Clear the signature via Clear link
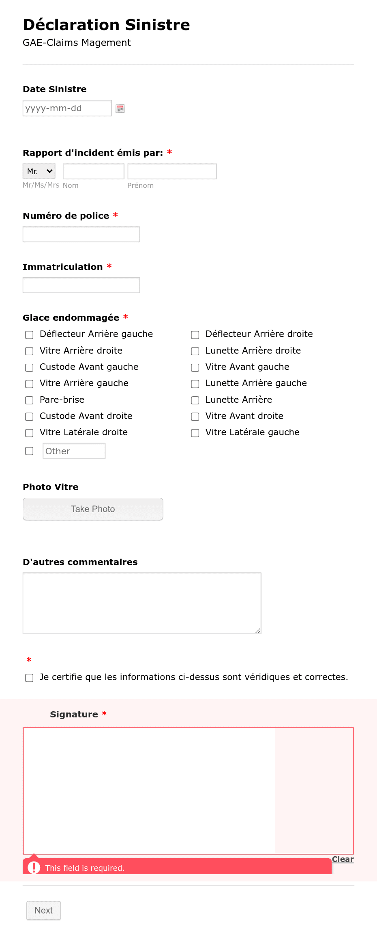This screenshot has width=377, height=935. 343,859
